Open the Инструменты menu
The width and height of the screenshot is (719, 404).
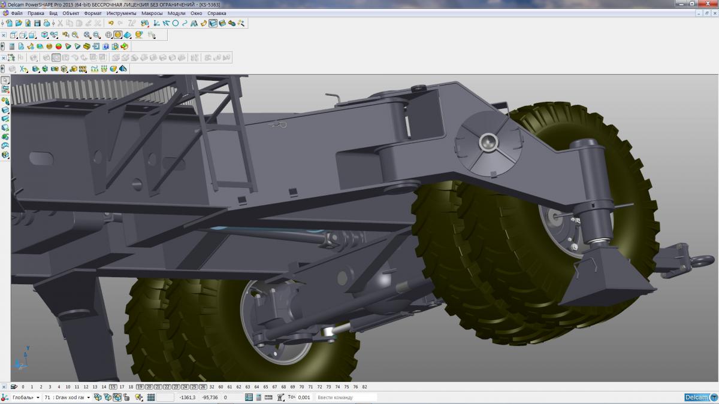click(x=122, y=13)
